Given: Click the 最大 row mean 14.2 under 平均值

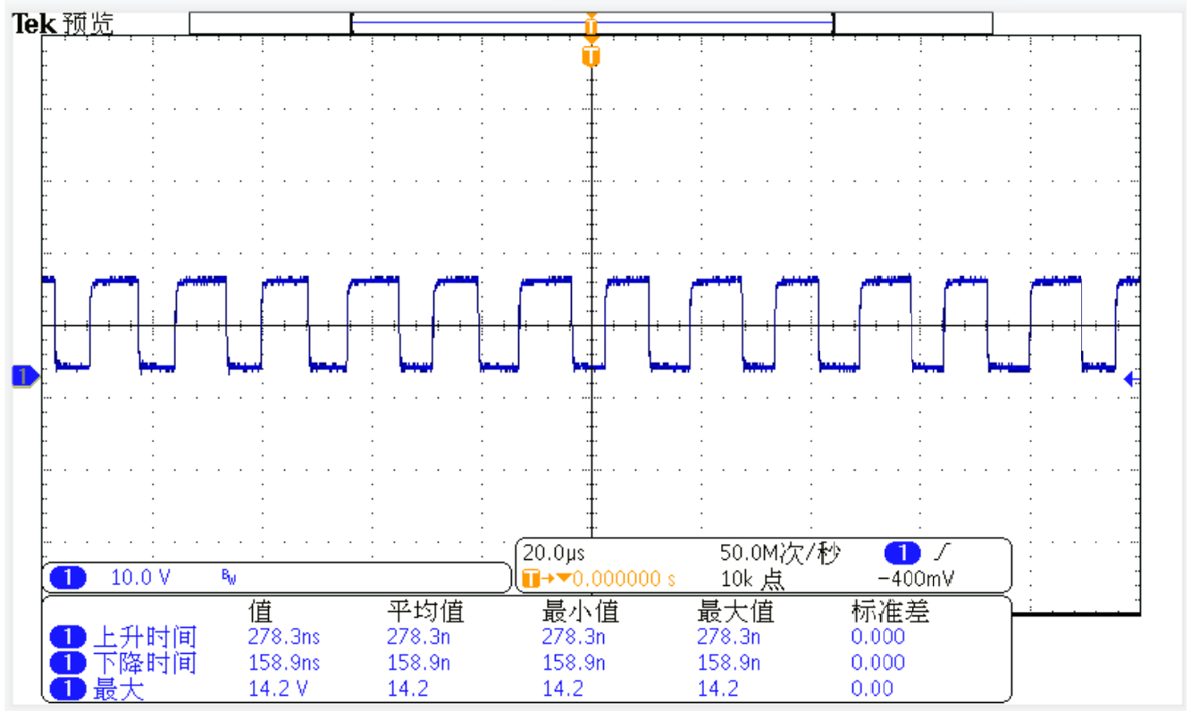Looking at the screenshot, I should pyautogui.click(x=407, y=689).
